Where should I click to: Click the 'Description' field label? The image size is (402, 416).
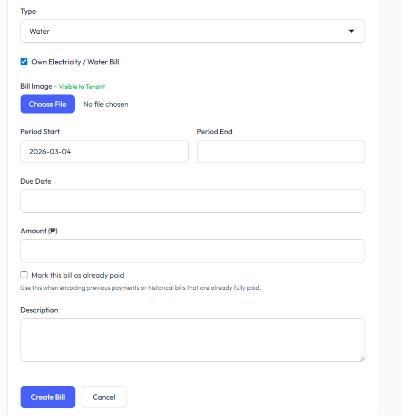[39, 310]
